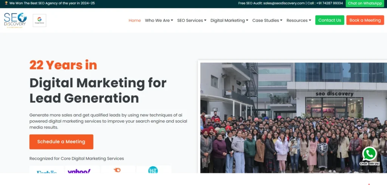The width and height of the screenshot is (387, 185).
Task: Click the phone number +91 74287 99334
Action: (330, 3)
